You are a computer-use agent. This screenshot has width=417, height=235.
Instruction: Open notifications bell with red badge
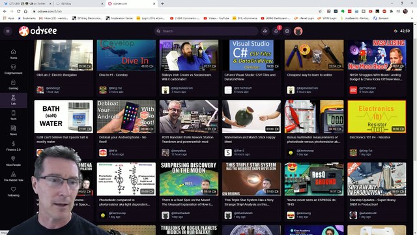(276, 31)
